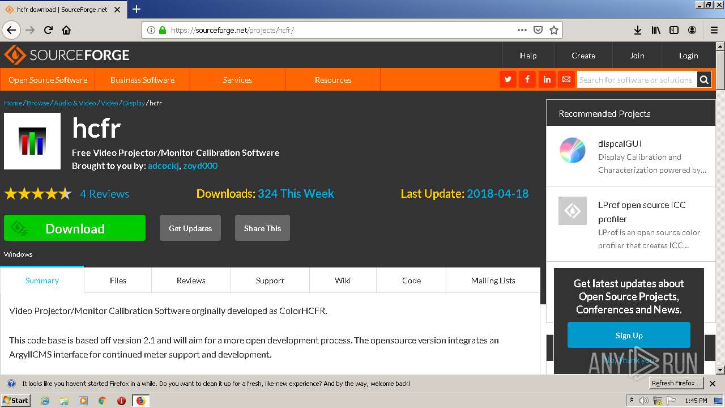The image size is (725, 408).
Task: Switch to the Files tab
Action: 118,280
